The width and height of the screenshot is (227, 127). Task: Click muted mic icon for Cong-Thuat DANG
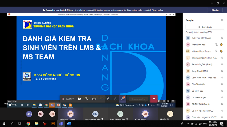222,71
